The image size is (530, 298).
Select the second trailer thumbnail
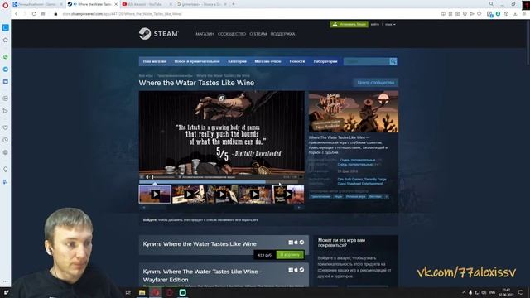tap(188, 195)
